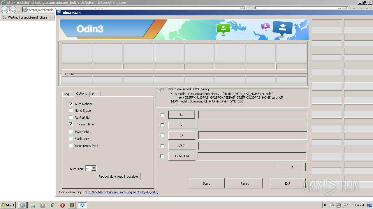The width and height of the screenshot is (373, 209).
Task: Click the CSC file button
Action: 182,146
